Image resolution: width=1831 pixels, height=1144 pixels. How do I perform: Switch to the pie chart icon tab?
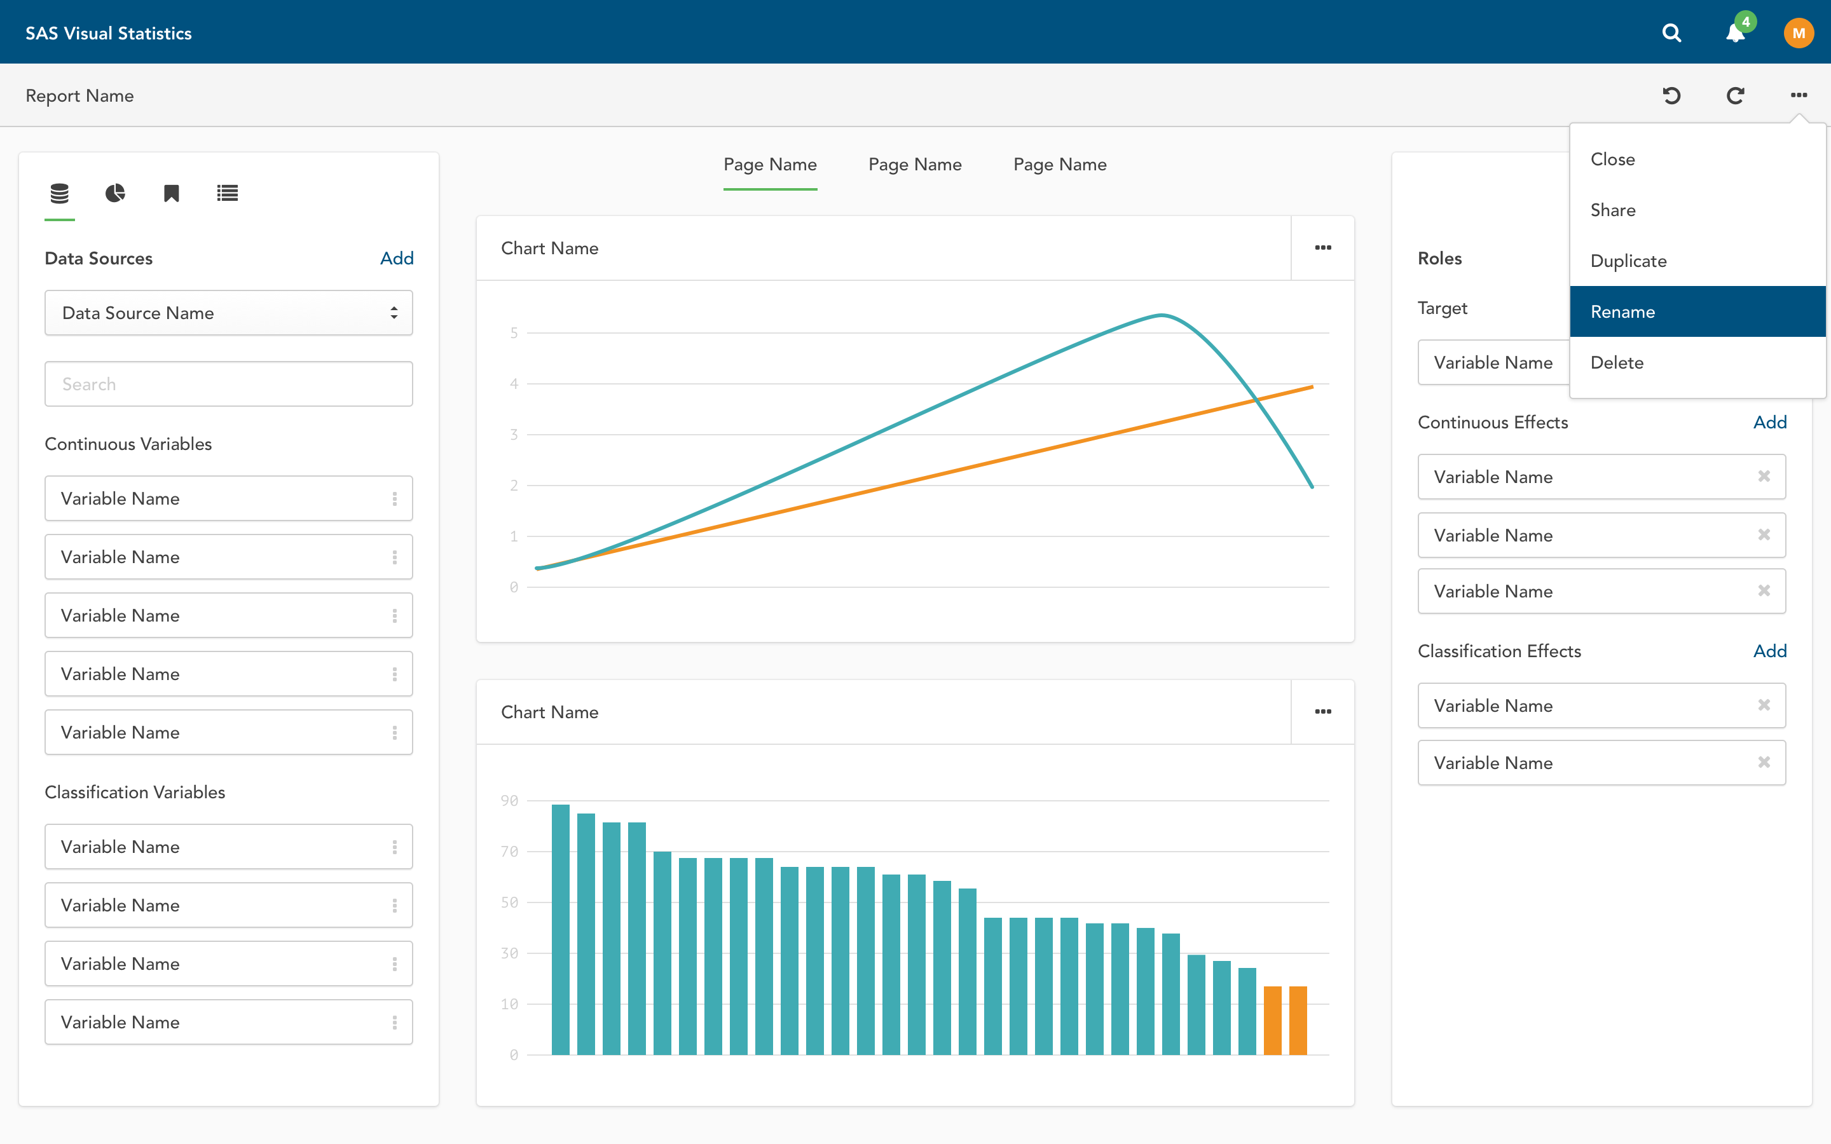click(x=115, y=194)
